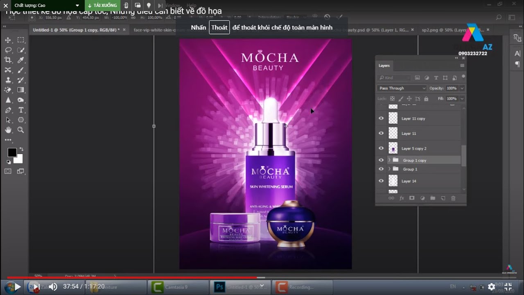Select the Layer 14 row

(418, 181)
